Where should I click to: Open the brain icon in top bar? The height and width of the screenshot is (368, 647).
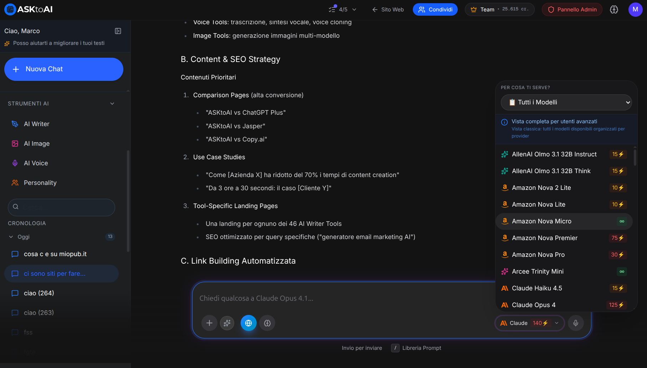coord(614,10)
